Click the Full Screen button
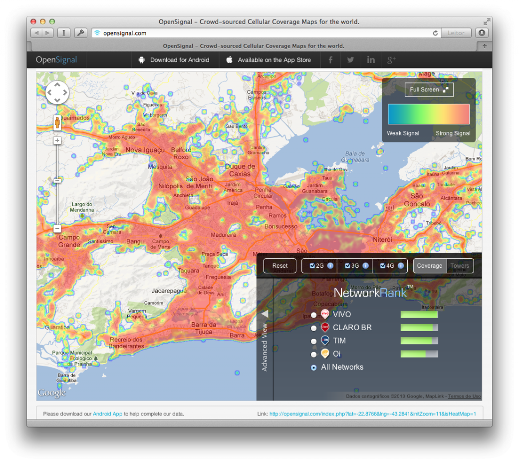The image size is (519, 464). coord(429,89)
